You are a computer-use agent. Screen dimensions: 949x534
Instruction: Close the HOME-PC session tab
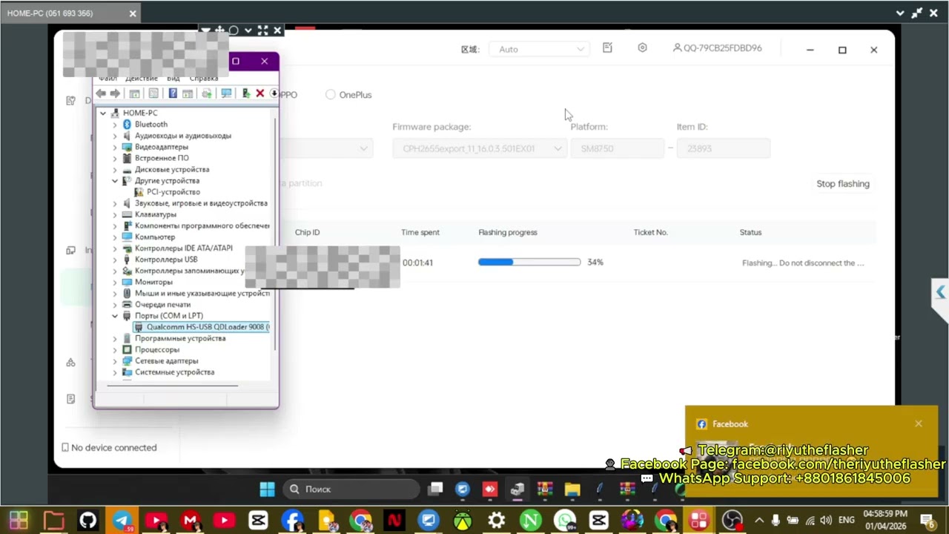tap(133, 13)
